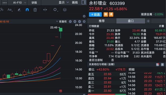166x95 pixels.
Task: Switch to the 推荐 tab
Action: [x=102, y=21]
